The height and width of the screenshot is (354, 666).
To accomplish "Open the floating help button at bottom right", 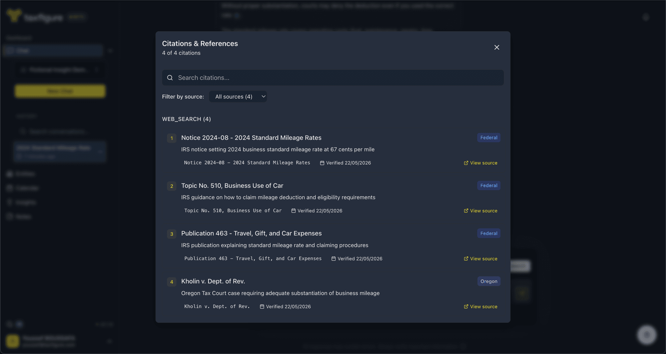I will (647, 335).
